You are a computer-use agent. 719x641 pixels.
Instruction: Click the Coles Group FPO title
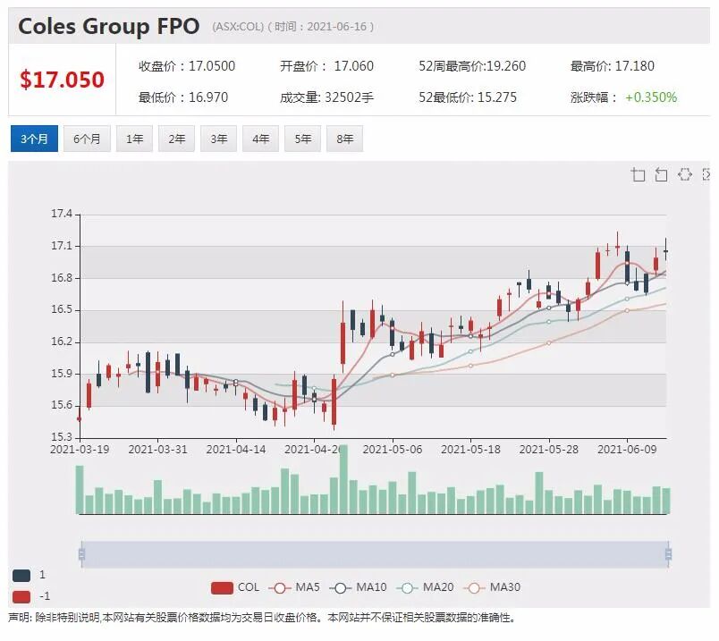coord(109,26)
